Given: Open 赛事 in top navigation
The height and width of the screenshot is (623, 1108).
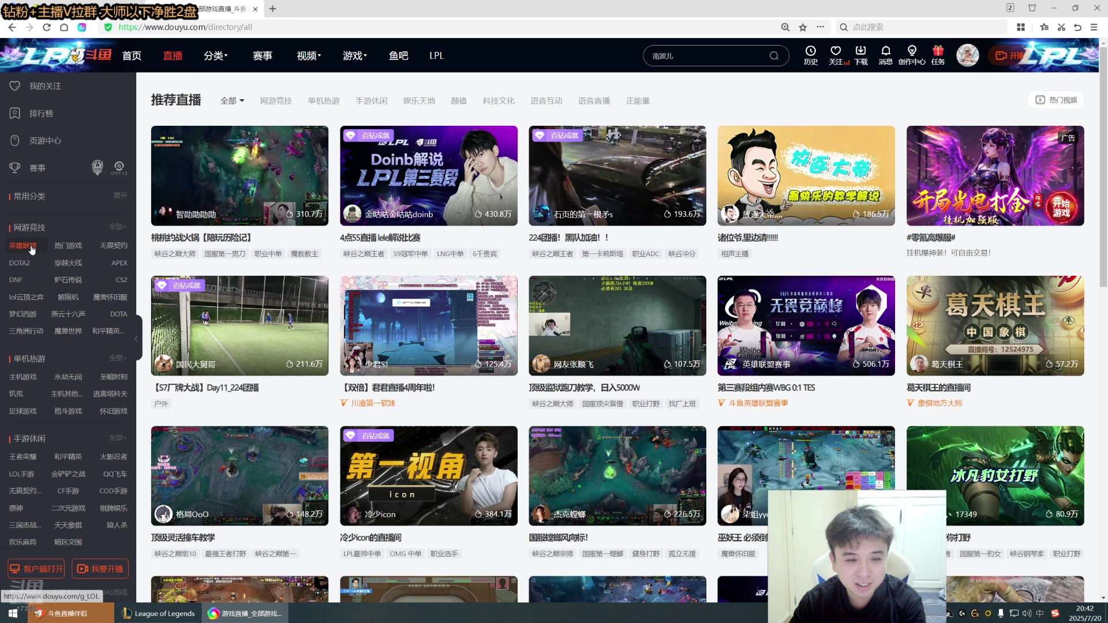Looking at the screenshot, I should click(x=263, y=56).
